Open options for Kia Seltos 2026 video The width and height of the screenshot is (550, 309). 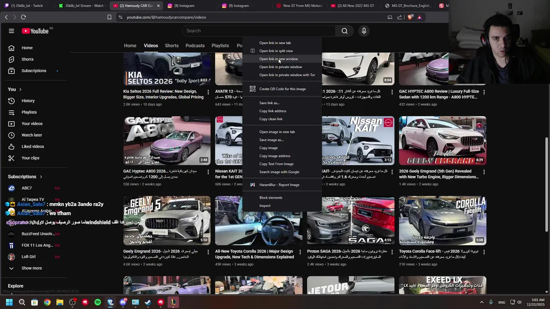[208, 92]
